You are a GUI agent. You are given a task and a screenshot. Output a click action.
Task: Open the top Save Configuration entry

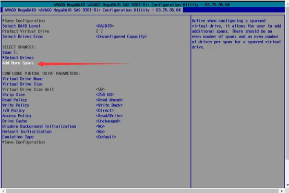[23, 21]
